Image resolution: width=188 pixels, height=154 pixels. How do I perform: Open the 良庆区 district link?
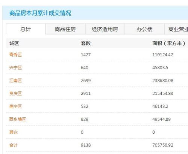(15, 93)
